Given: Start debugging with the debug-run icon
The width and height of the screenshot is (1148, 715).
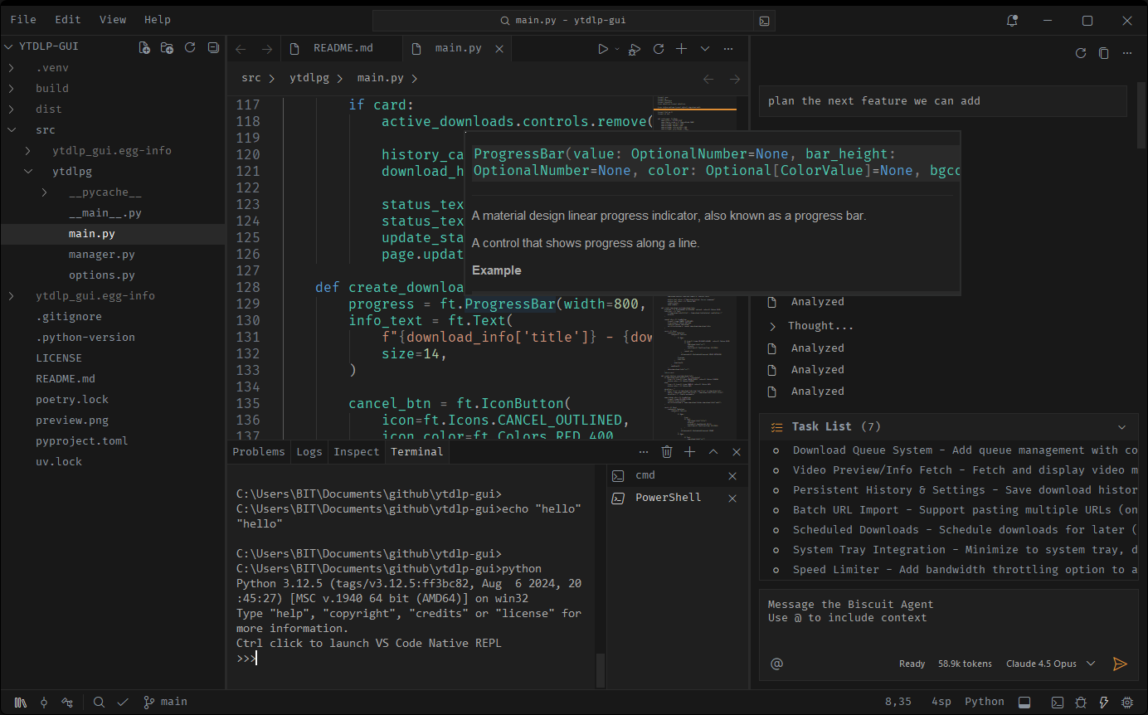Looking at the screenshot, I should tap(635, 49).
